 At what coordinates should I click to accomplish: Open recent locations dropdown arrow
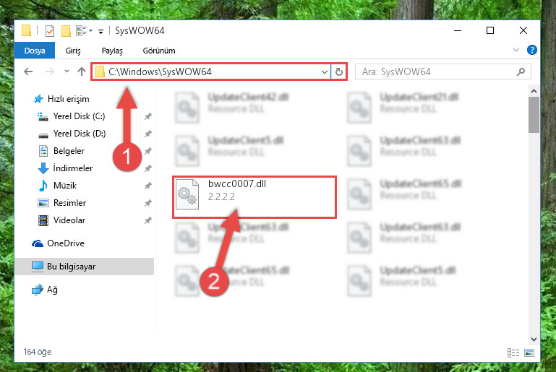coord(67,72)
